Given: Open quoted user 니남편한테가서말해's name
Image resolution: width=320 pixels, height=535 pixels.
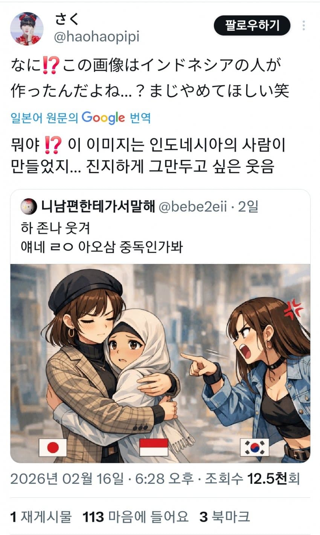Looking at the screenshot, I should 98,206.
